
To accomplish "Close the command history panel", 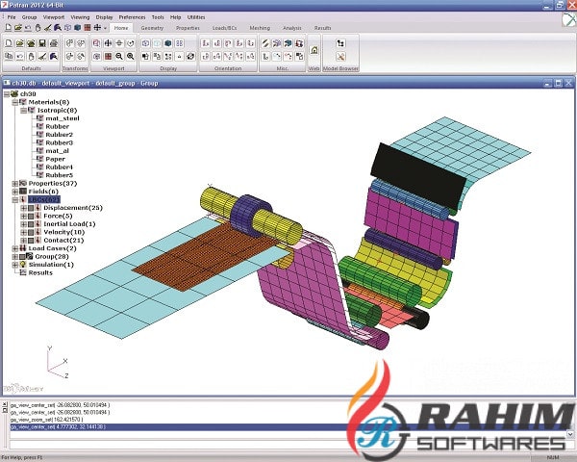I will [x=5, y=404].
